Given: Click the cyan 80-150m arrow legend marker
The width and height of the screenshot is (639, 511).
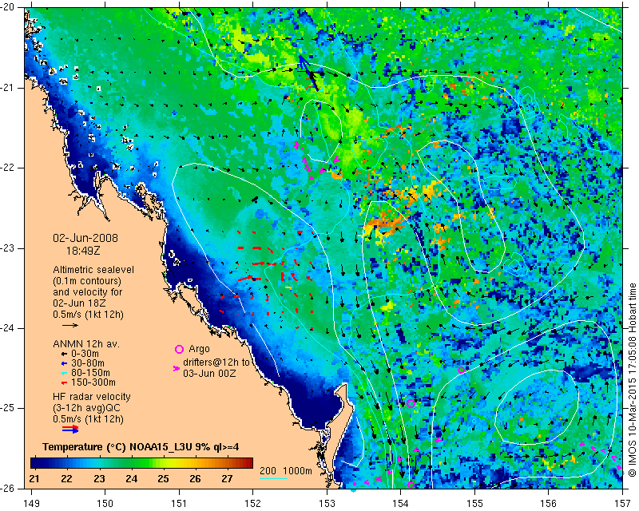Looking at the screenshot, I should pos(64,373).
